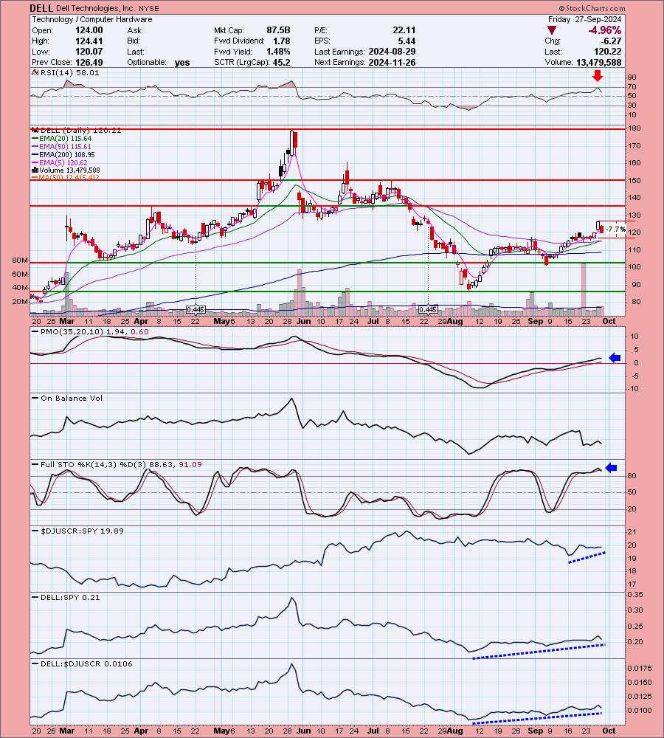This screenshot has height=738, width=664.
Task: Click Last Earnings date 2024-08-29
Action: point(392,52)
